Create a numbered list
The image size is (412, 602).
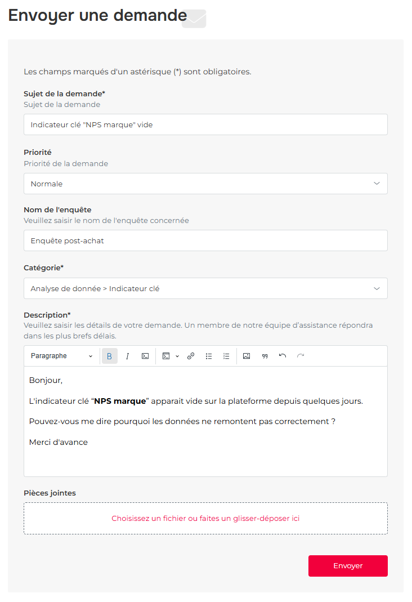[226, 356]
